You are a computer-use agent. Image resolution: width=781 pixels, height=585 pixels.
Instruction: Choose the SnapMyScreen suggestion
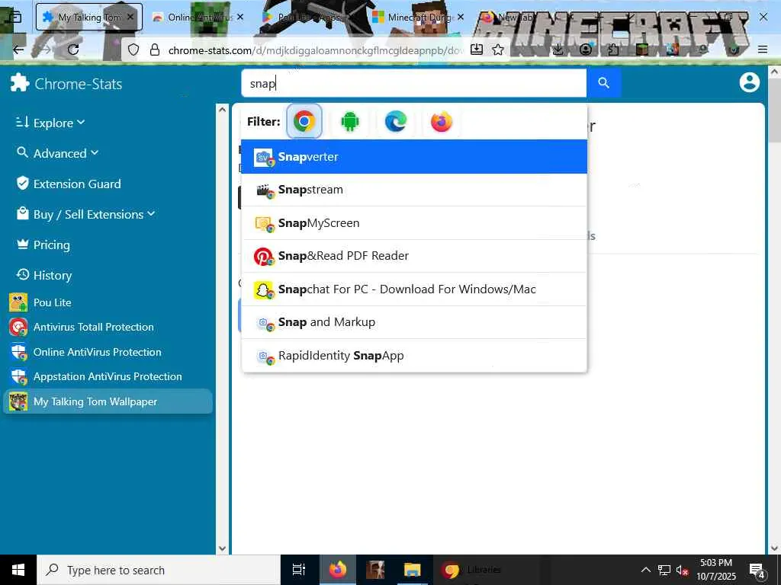414,223
